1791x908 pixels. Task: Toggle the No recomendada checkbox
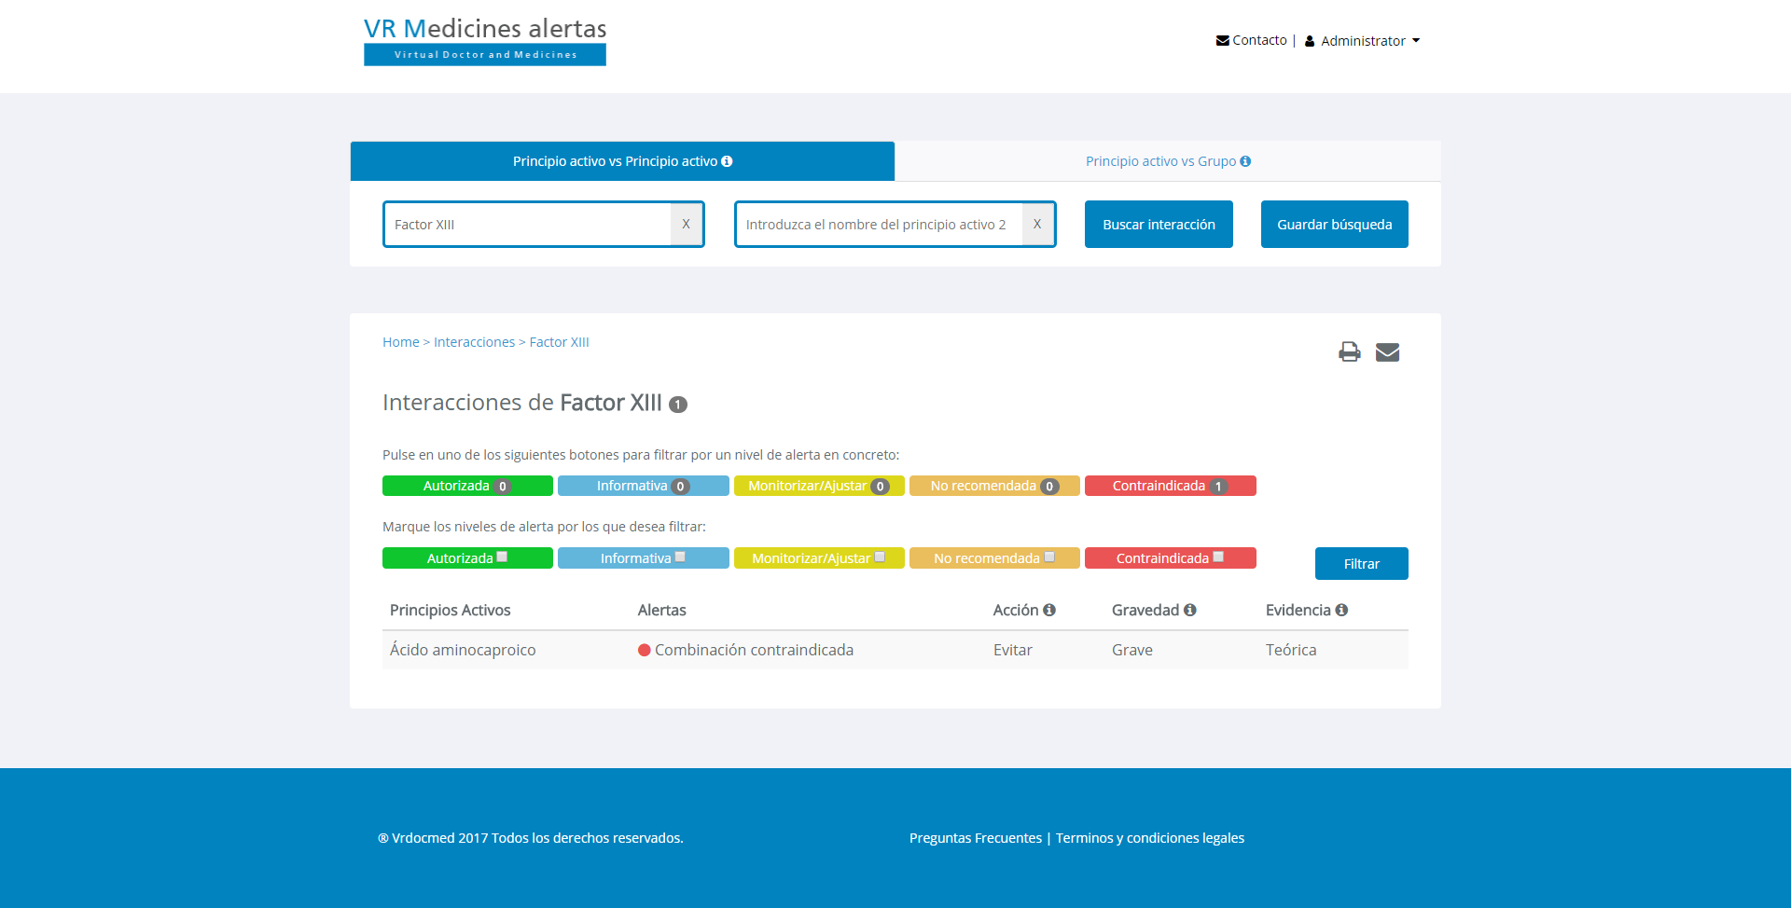click(1049, 557)
